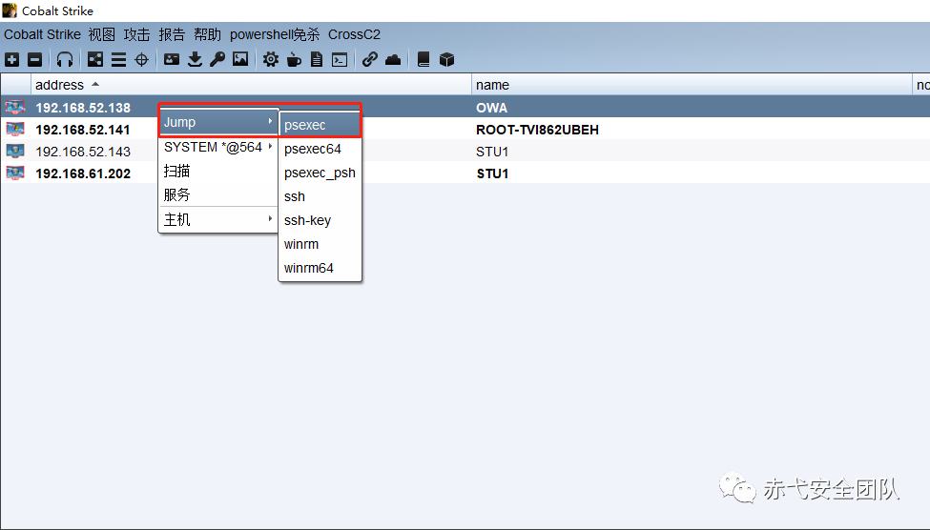930x530 pixels.
Task: Open the Cobalt Strike menu
Action: point(42,34)
